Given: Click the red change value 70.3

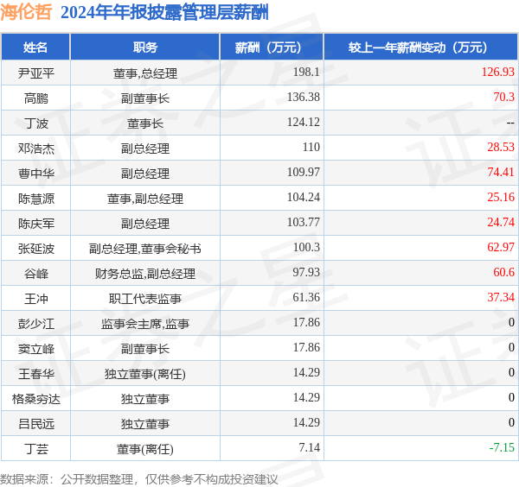Looking at the screenshot, I should [x=503, y=97].
